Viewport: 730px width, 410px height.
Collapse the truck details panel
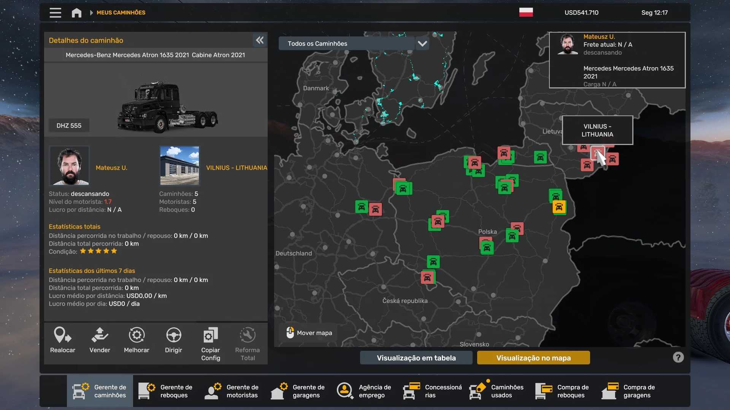click(260, 40)
